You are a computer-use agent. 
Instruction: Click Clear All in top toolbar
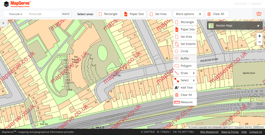click(217, 14)
